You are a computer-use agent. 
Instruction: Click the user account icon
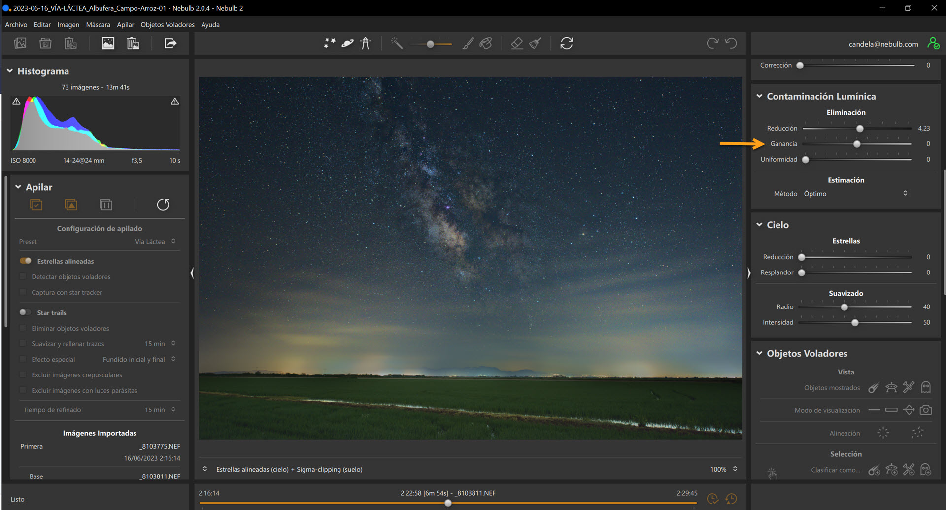[x=933, y=44]
